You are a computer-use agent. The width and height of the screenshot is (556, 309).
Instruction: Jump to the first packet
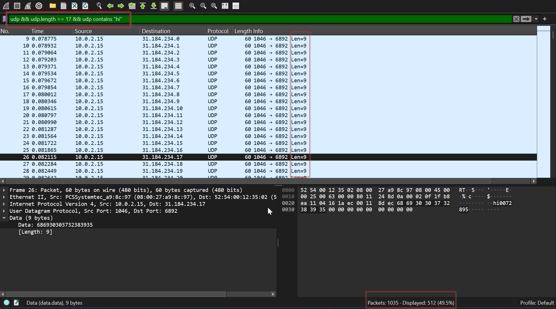[x=143, y=6]
